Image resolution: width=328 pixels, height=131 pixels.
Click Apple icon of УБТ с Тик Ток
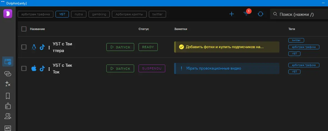click(34, 68)
